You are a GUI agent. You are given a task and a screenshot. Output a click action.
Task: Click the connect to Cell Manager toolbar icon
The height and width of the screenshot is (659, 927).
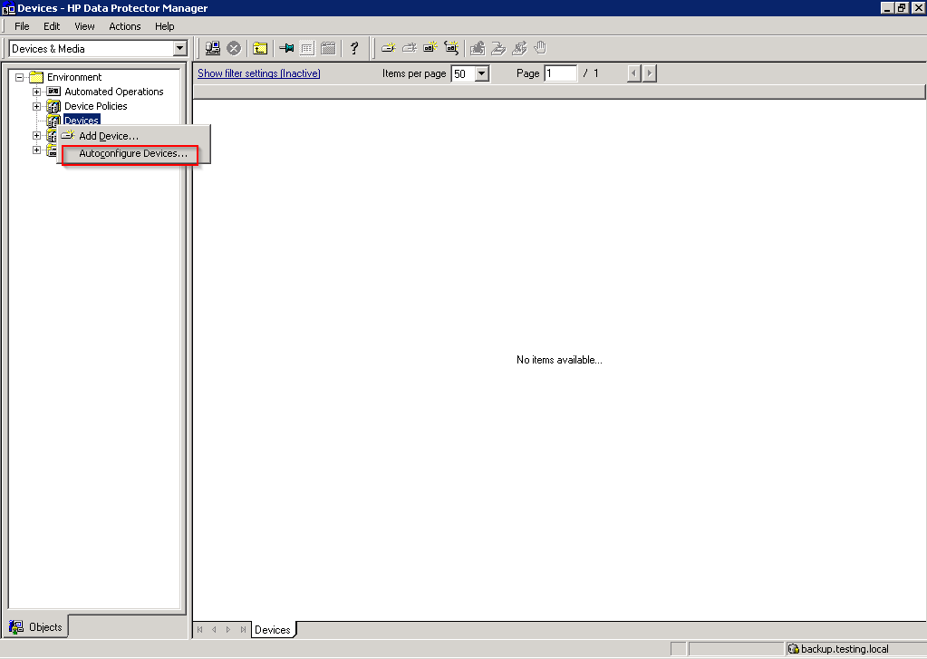click(x=213, y=48)
